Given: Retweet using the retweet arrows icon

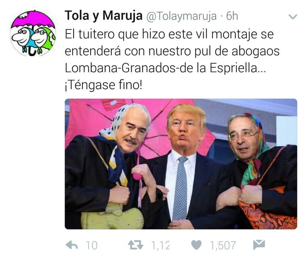Looking at the screenshot, I should [135, 245].
